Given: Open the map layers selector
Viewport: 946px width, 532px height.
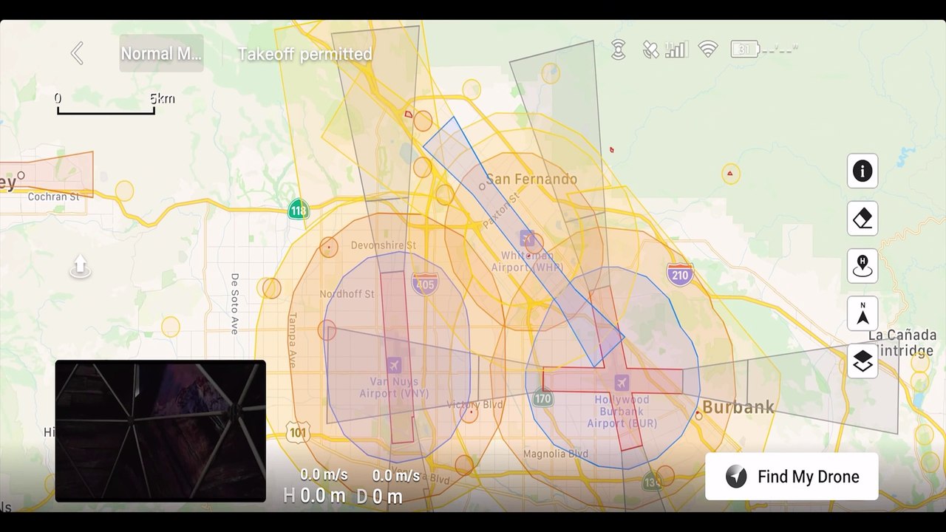Looking at the screenshot, I should 862,361.
